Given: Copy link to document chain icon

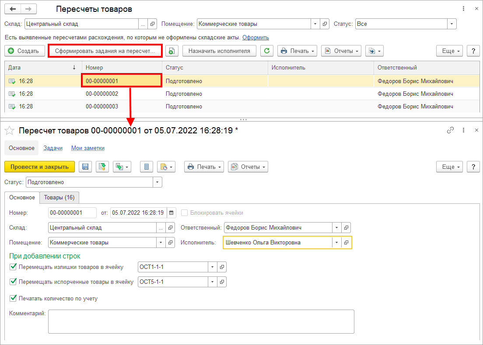Looking at the screenshot, I should 450,130.
